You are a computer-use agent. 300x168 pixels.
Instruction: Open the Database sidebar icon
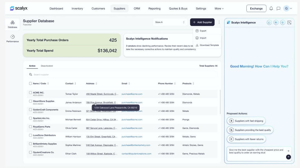13,24
